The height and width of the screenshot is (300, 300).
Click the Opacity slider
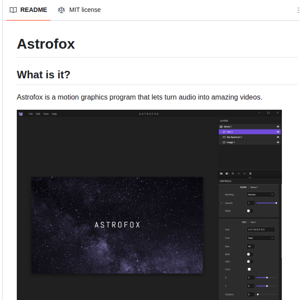click(x=266, y=203)
